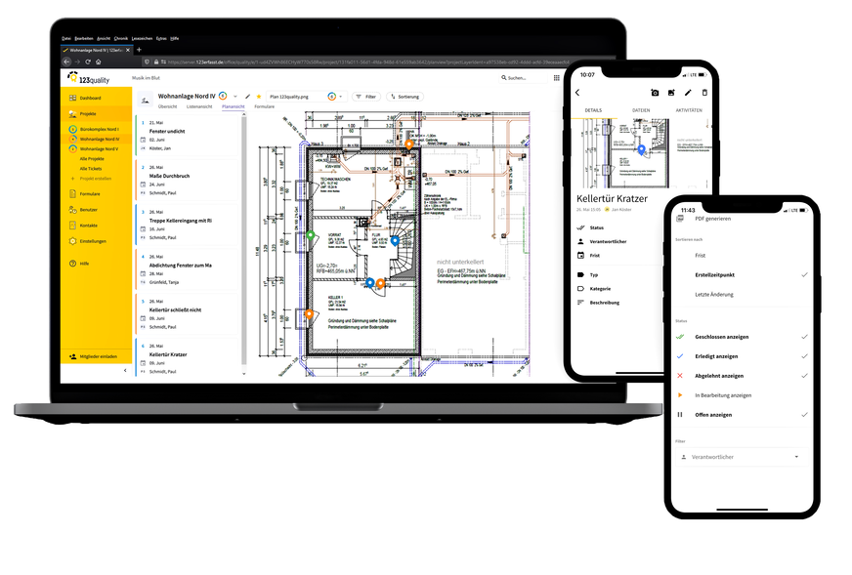Click the star favorite icon beside plan name
852x575 pixels.
tap(259, 97)
